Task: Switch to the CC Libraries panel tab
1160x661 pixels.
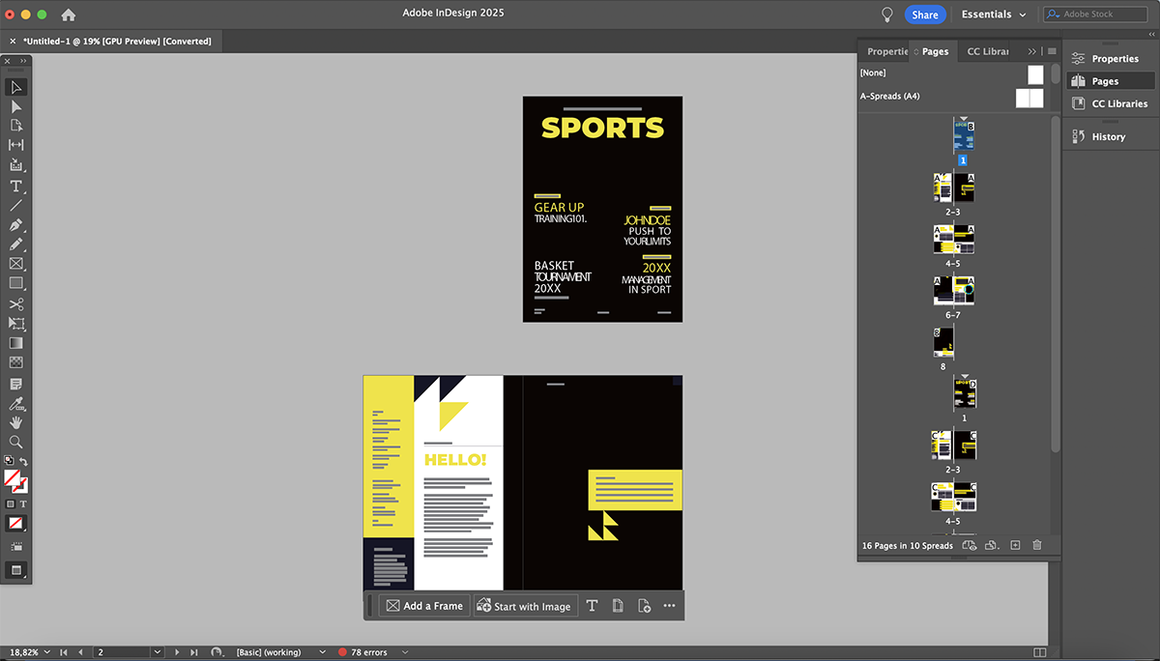Action: pyautogui.click(x=988, y=51)
